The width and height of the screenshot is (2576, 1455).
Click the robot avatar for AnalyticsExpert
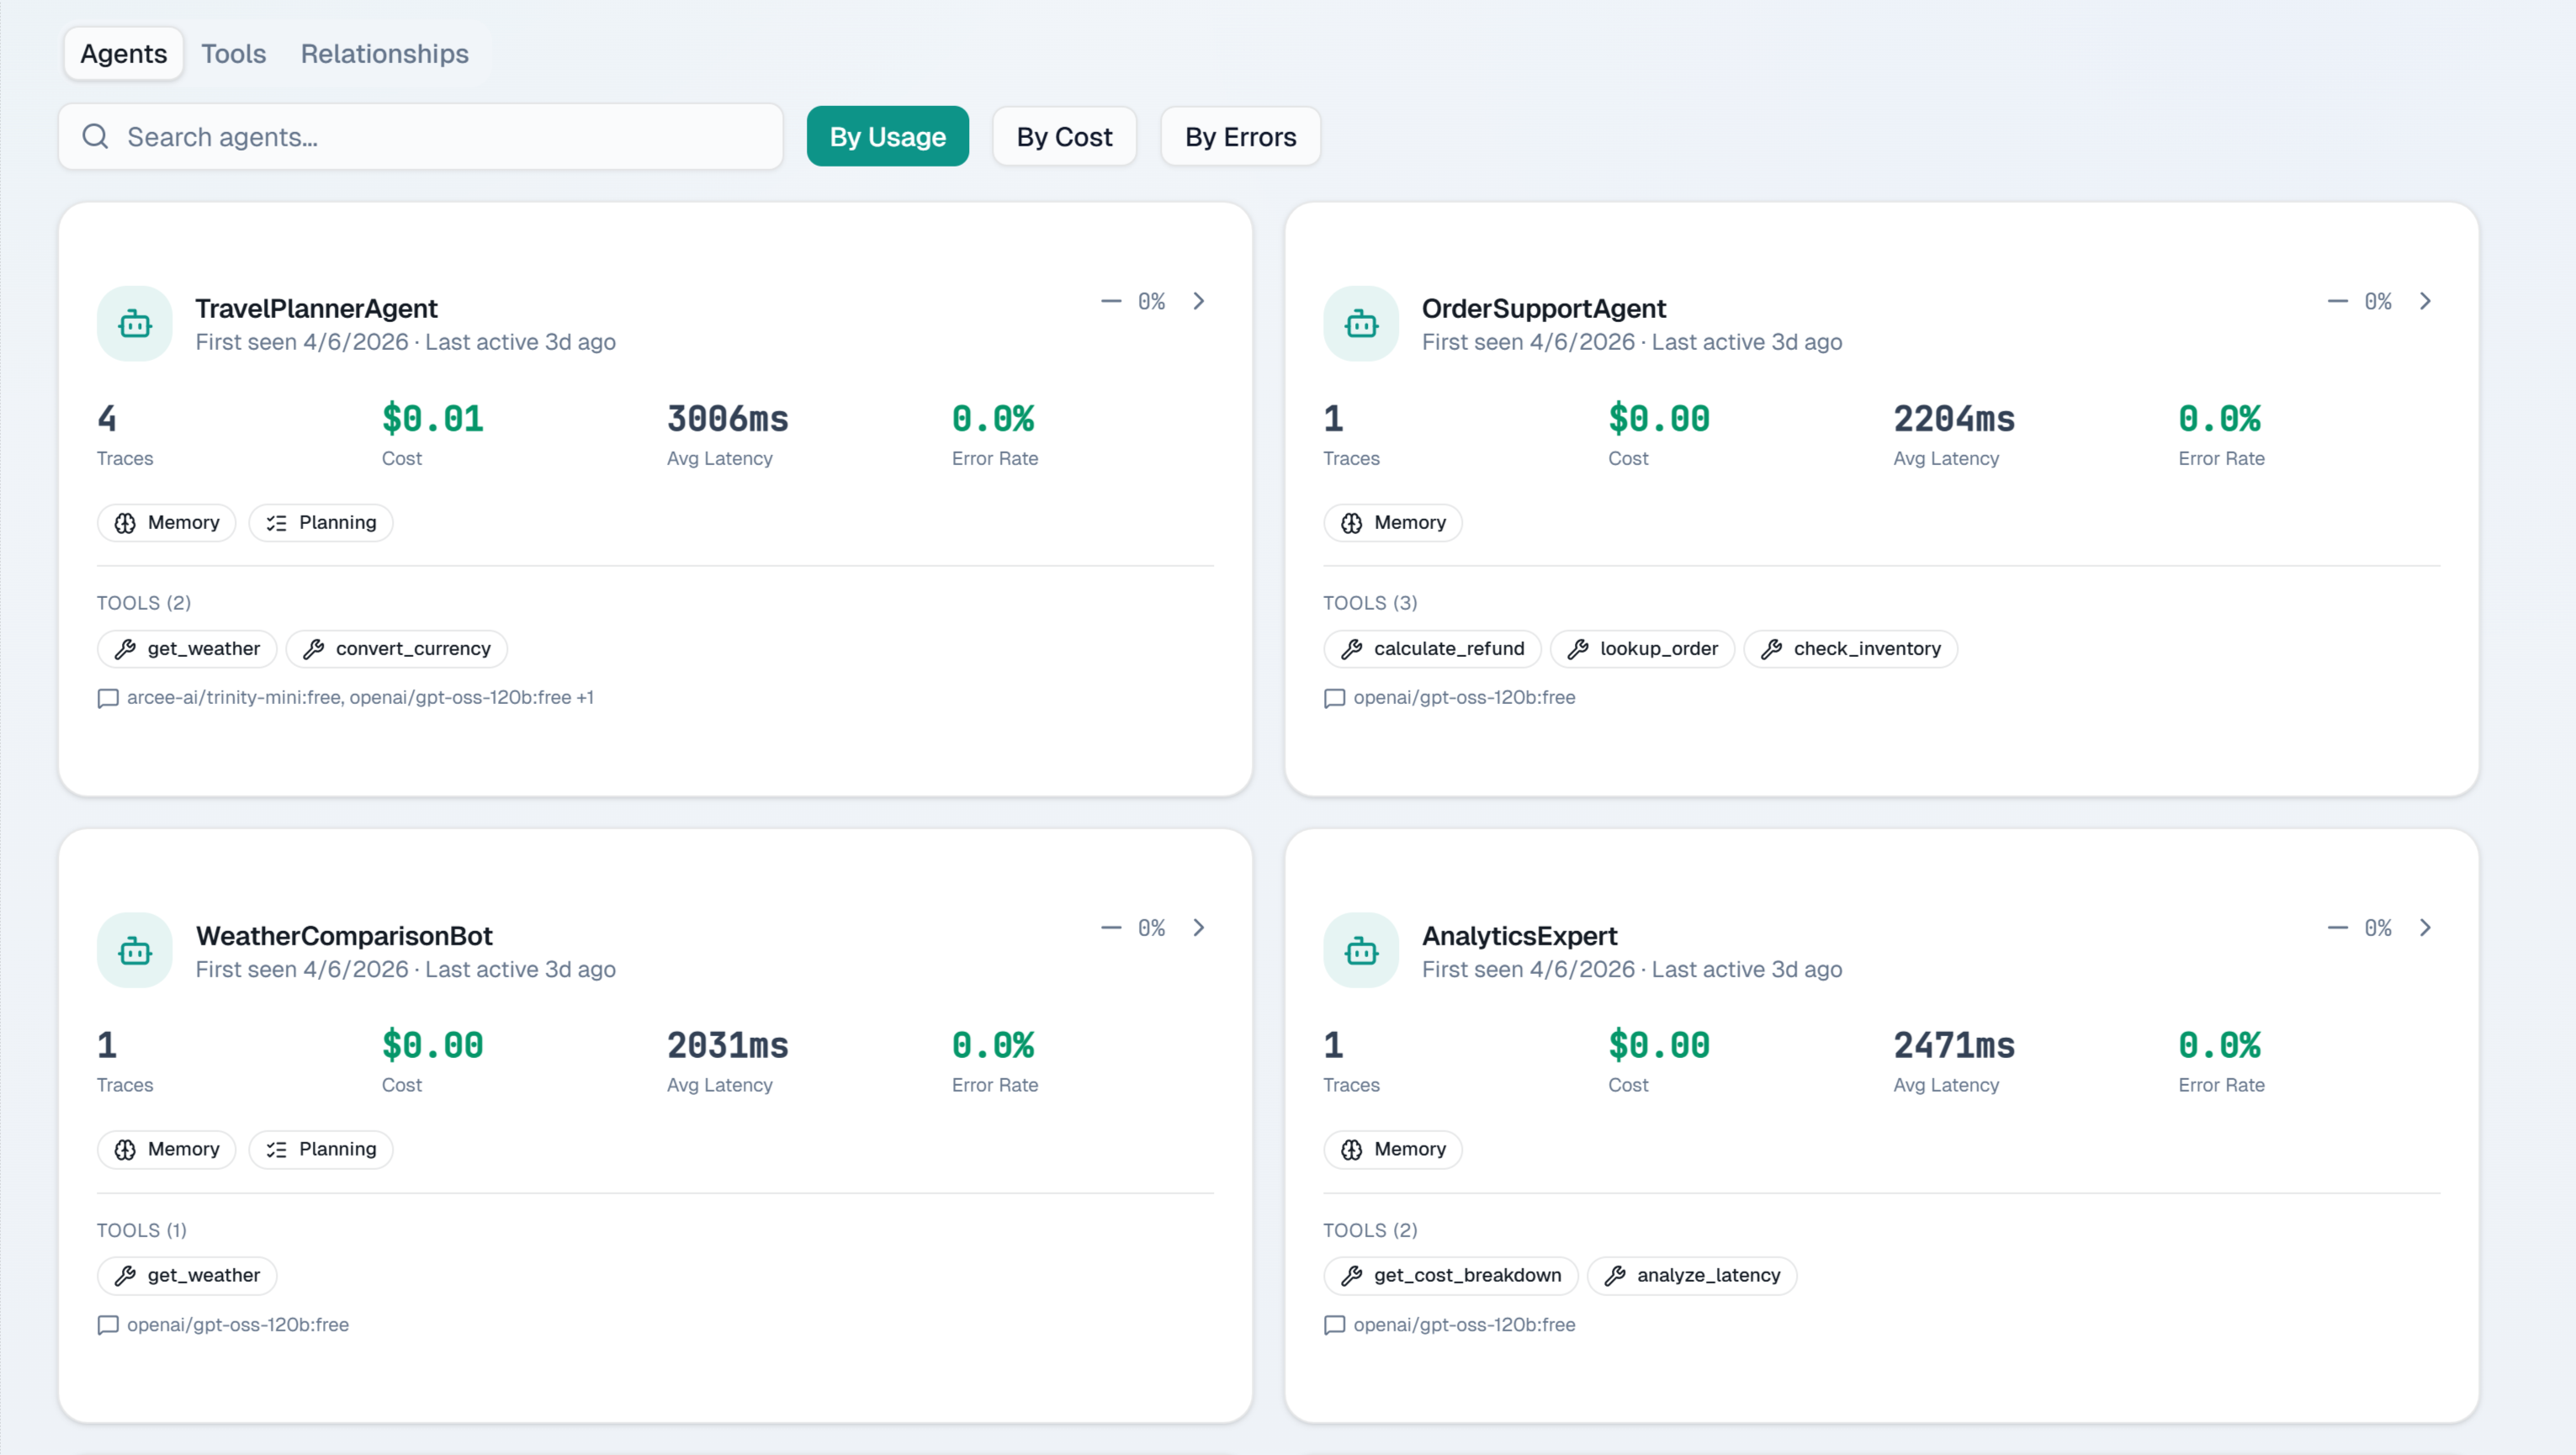pyautogui.click(x=1360, y=950)
